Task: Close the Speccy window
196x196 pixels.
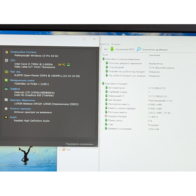Action: [x=94, y=39]
